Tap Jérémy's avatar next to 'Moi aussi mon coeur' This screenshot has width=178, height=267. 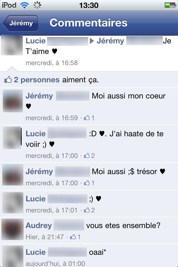(x=13, y=101)
